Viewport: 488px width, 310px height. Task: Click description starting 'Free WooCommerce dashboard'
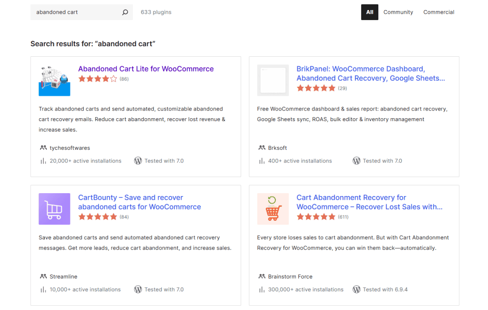[352, 114]
